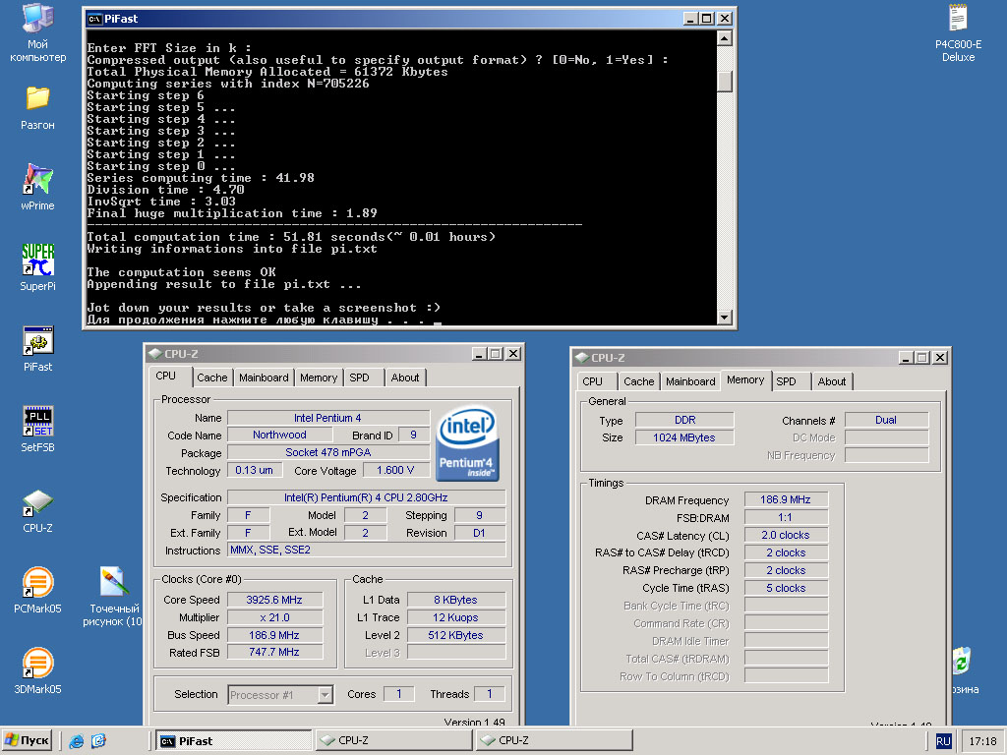Launch the CPU-Z desktop shortcut
Viewport: 1007px width, 755px height.
pyautogui.click(x=37, y=502)
